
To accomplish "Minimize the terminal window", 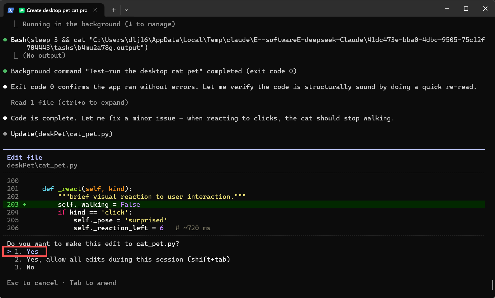I will point(447,9).
